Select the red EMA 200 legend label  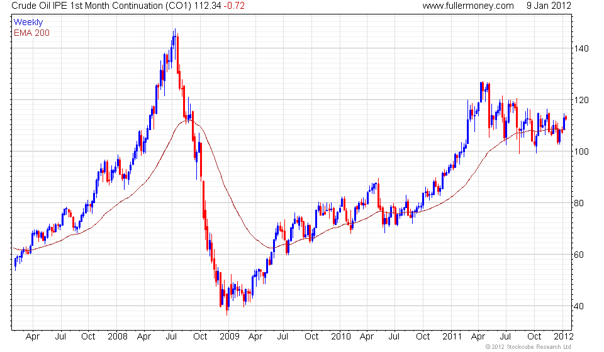tap(31, 33)
